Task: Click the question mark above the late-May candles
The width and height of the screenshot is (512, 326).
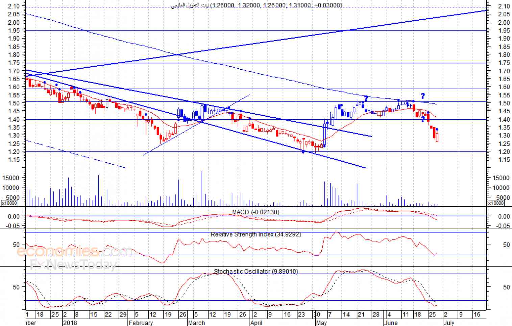Action: (x=366, y=99)
